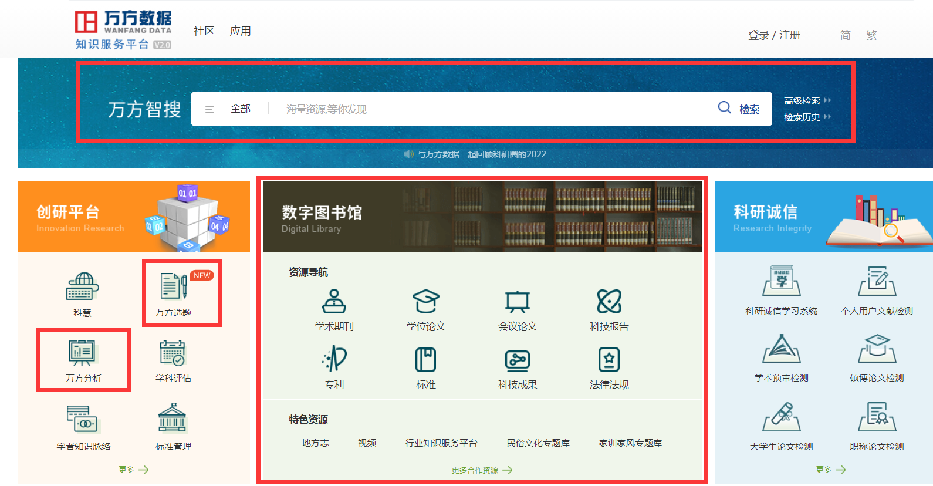
Task: Open the 社区 menu item
Action: point(204,31)
